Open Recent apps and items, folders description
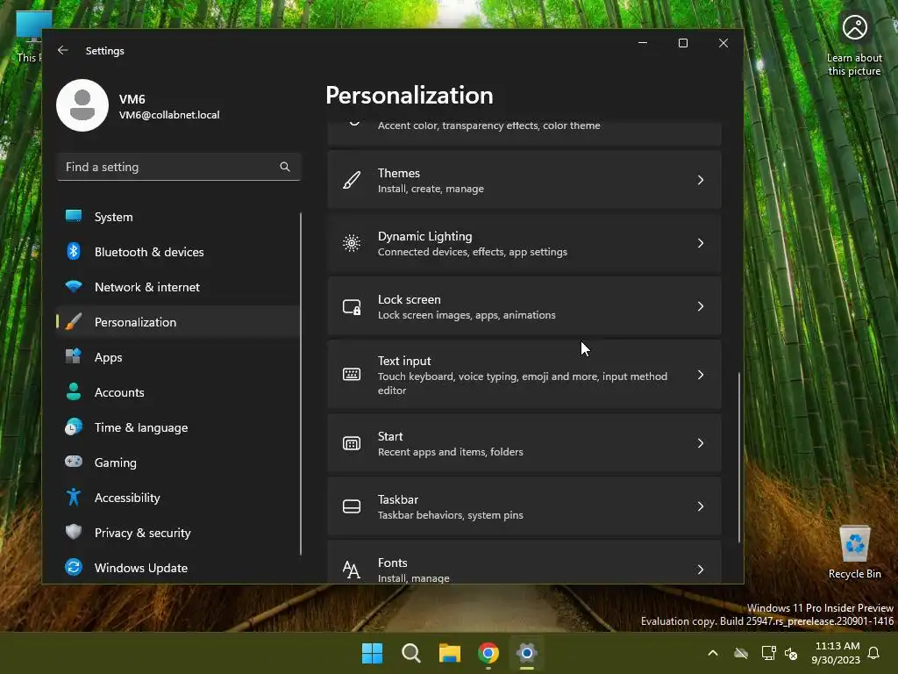The height and width of the screenshot is (674, 898). pos(450,452)
